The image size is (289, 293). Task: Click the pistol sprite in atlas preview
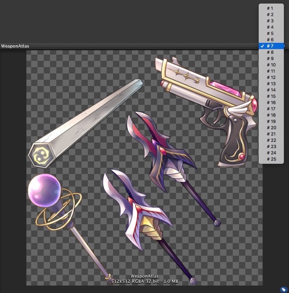tap(207, 112)
